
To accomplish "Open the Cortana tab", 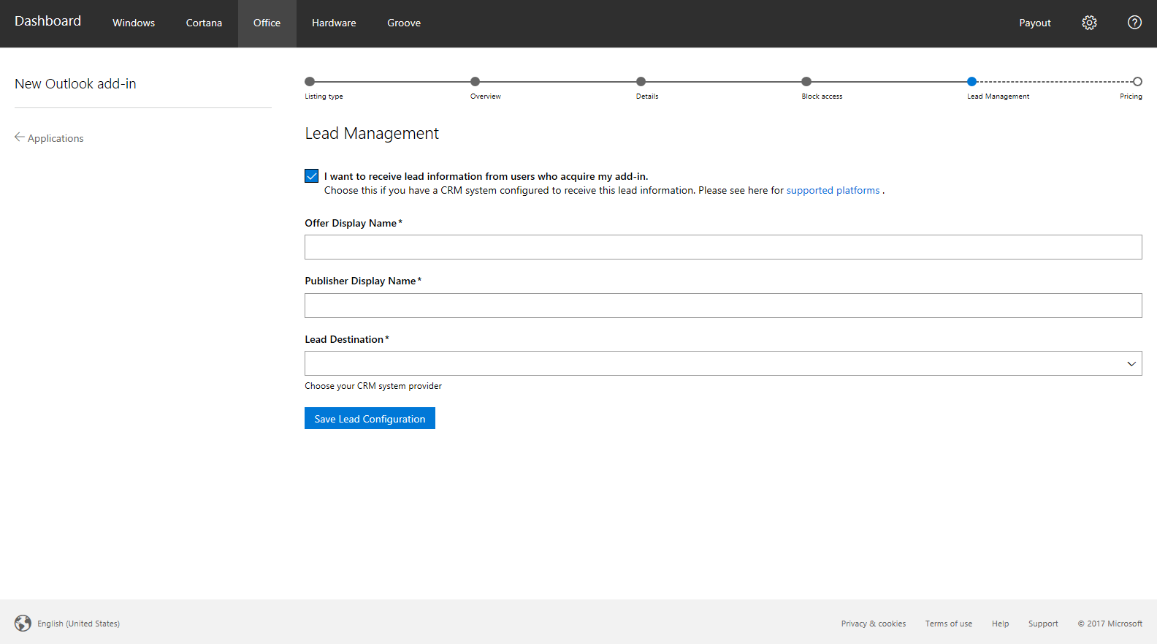I will (x=204, y=23).
